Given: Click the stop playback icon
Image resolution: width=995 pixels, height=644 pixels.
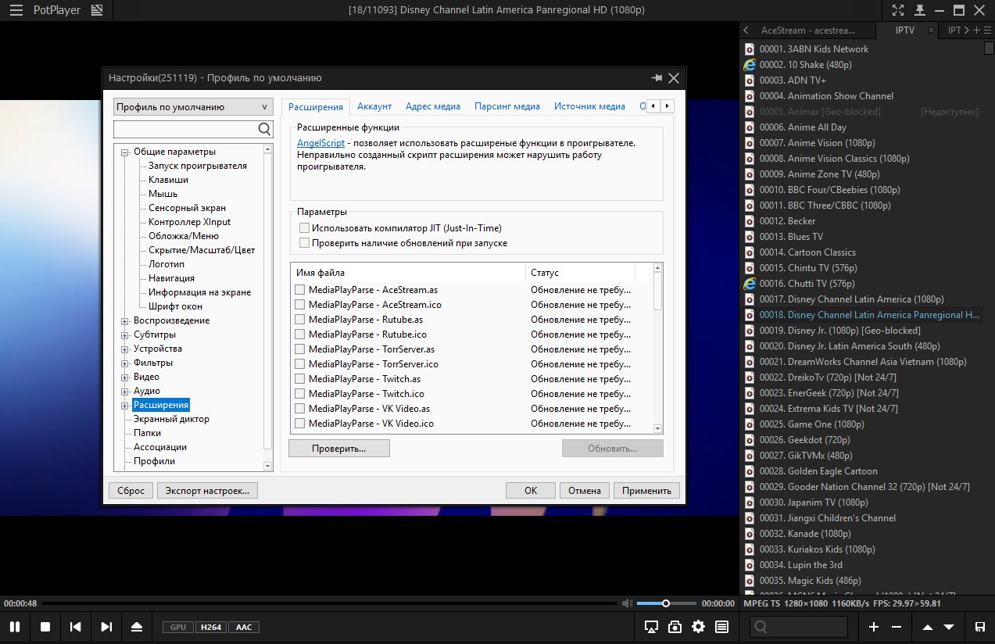Looking at the screenshot, I should click(x=45, y=627).
